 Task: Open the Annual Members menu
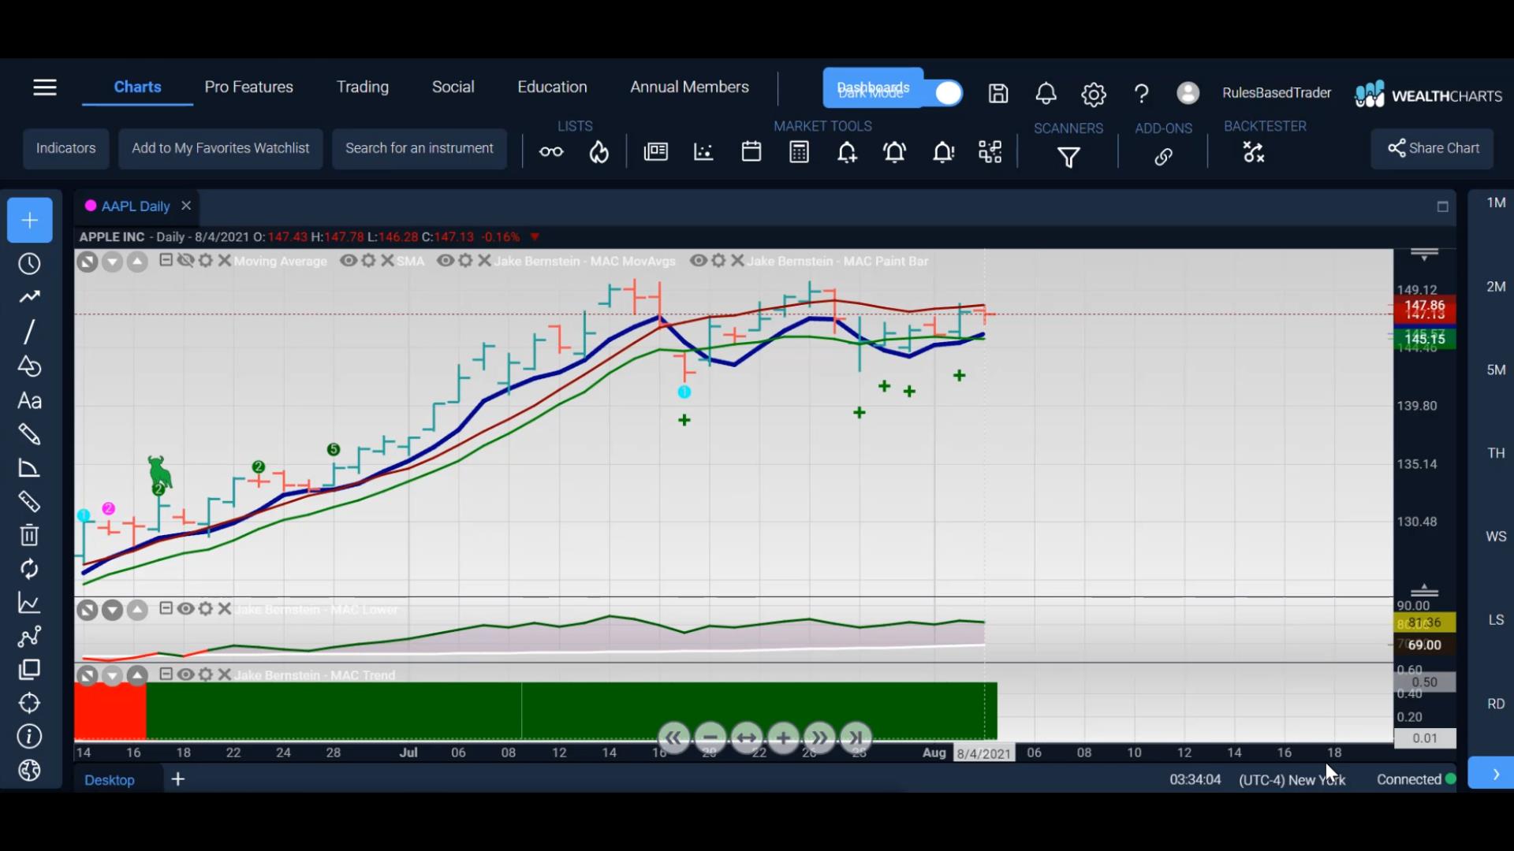689,87
